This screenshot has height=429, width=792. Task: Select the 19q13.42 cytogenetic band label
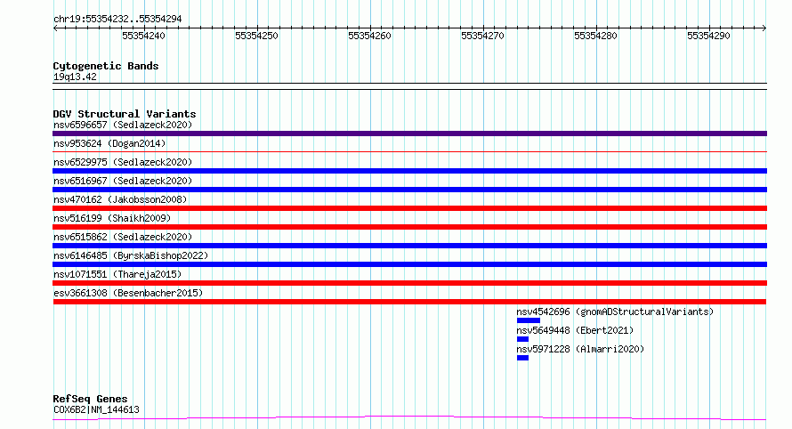pos(75,77)
